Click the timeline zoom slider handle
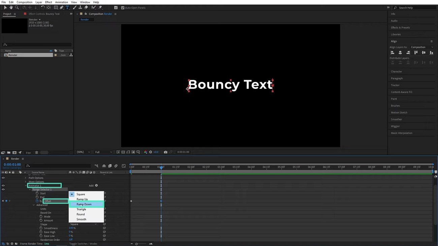 click(136, 244)
